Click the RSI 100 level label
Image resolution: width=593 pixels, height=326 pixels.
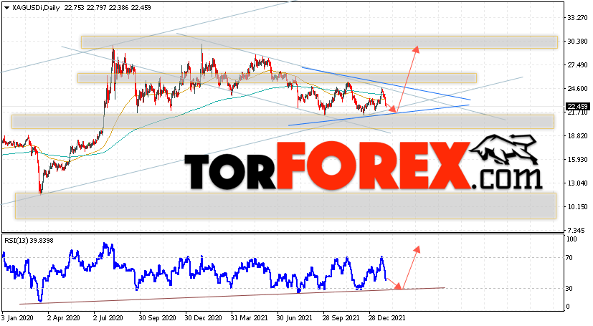coord(571,239)
